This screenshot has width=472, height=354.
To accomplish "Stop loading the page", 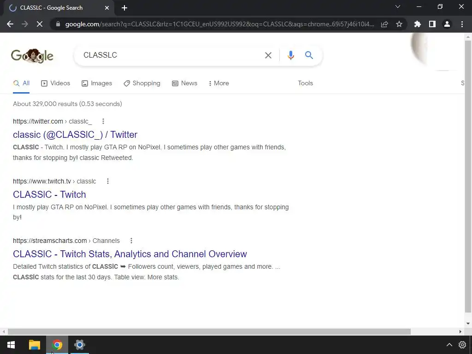I will (40, 24).
